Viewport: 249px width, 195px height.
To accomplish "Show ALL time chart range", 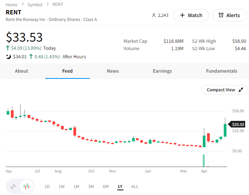I will [x=135, y=186].
